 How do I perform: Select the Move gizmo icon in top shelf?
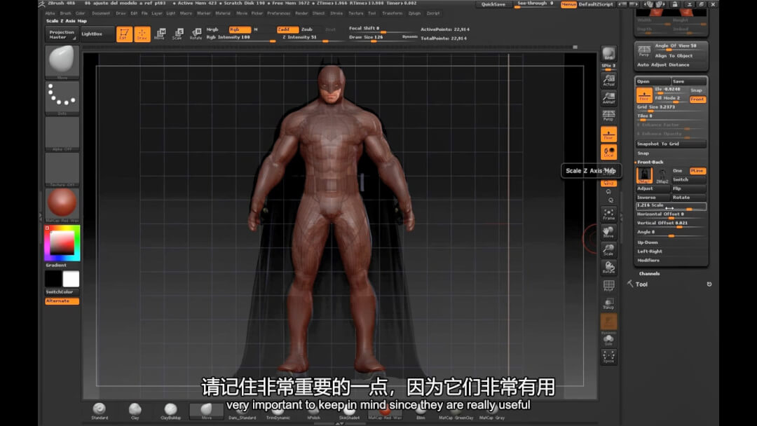tap(160, 34)
